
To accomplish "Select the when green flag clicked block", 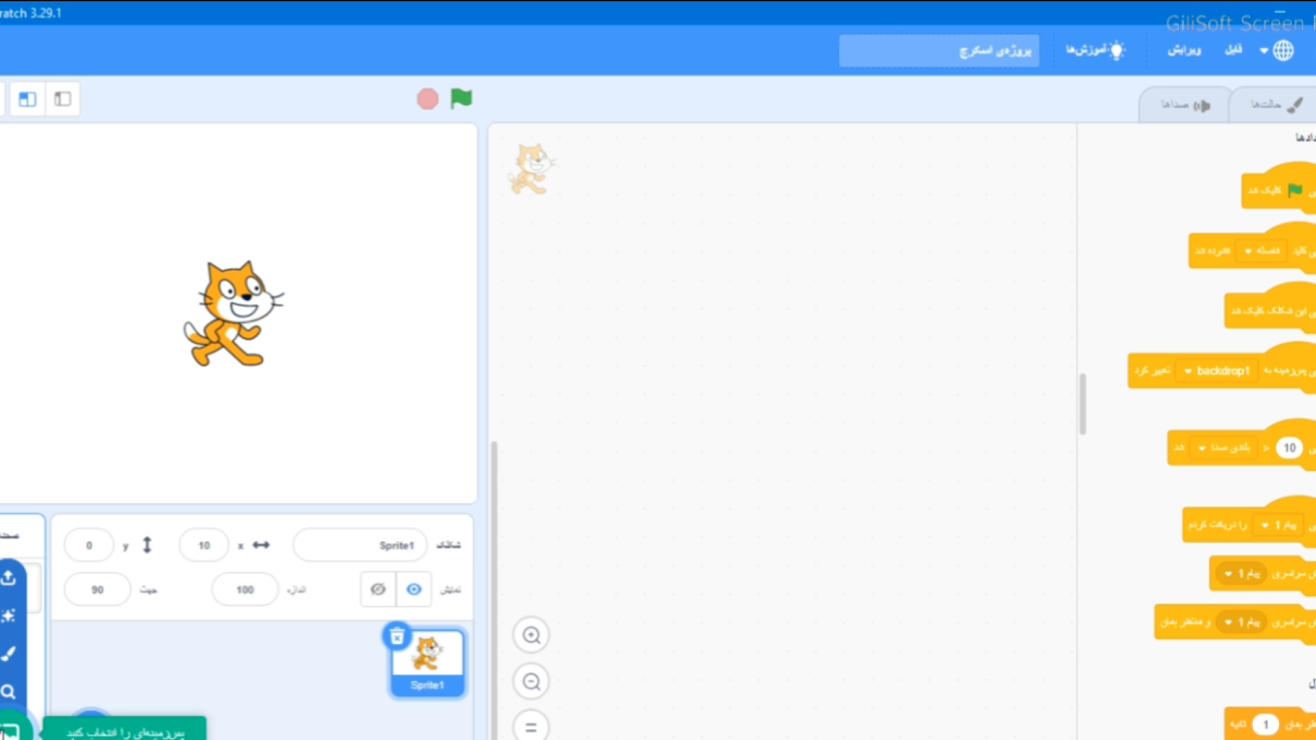I will [1279, 189].
